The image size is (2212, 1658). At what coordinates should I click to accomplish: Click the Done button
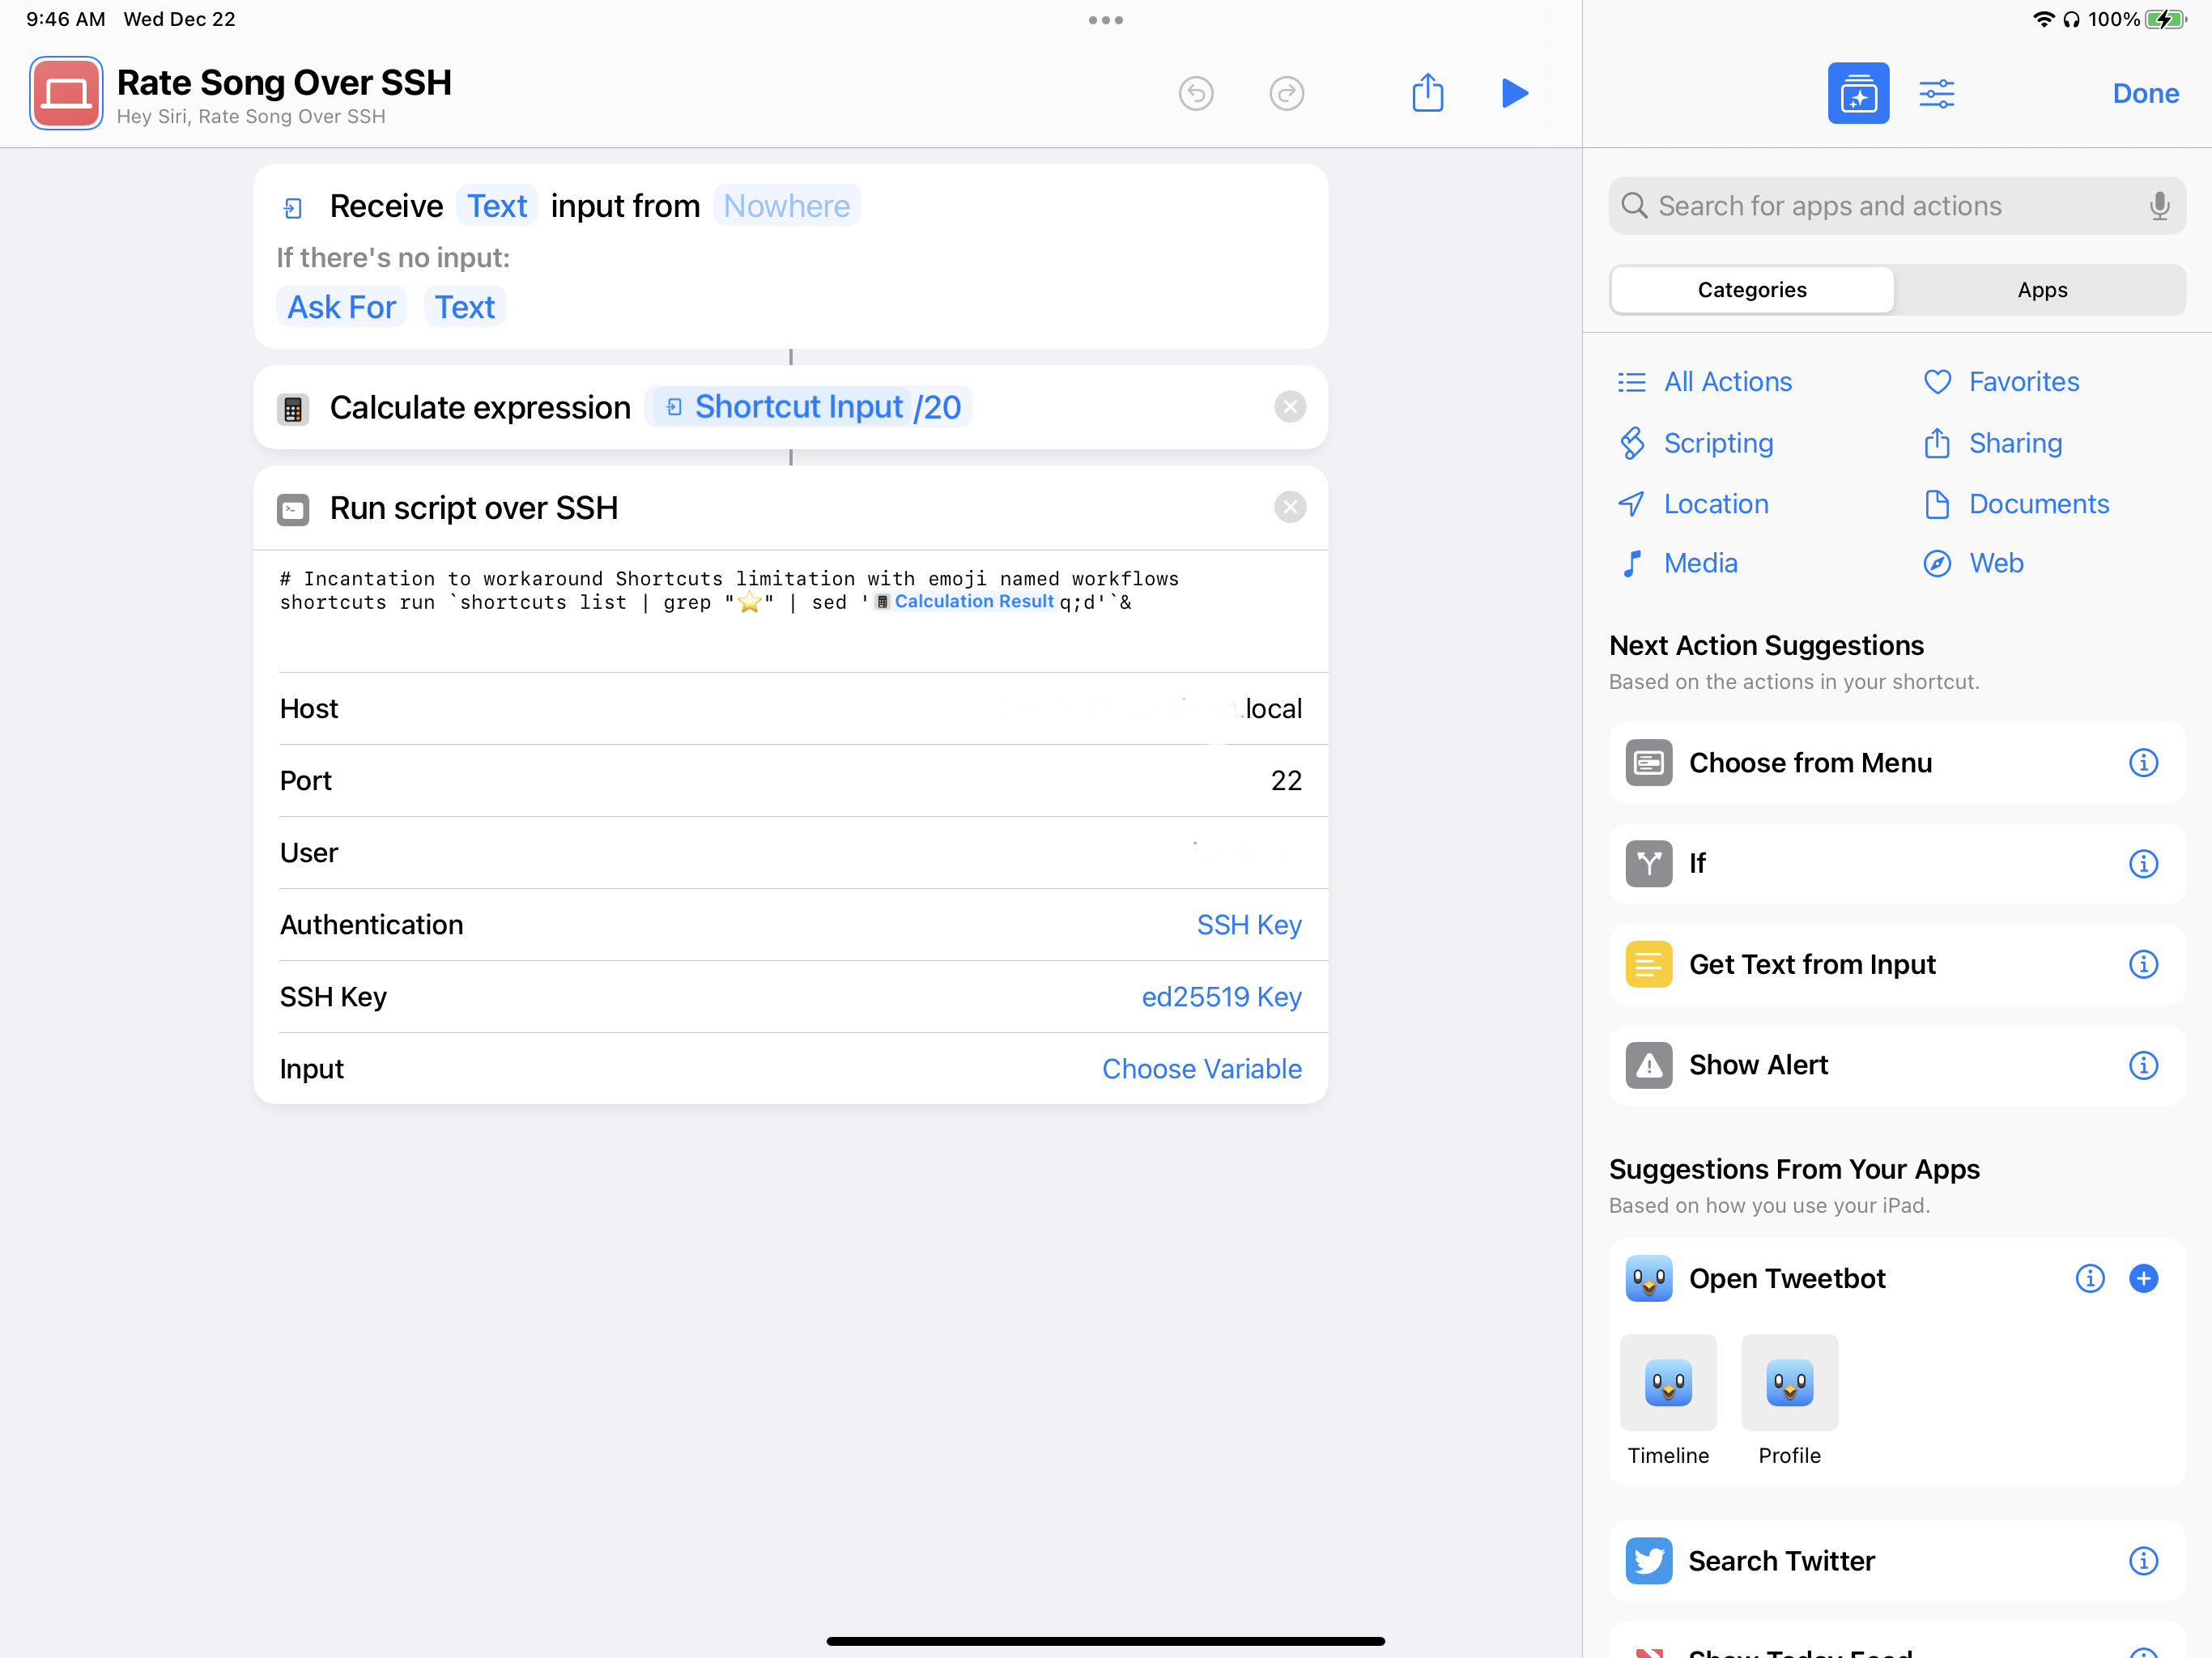(x=2146, y=92)
